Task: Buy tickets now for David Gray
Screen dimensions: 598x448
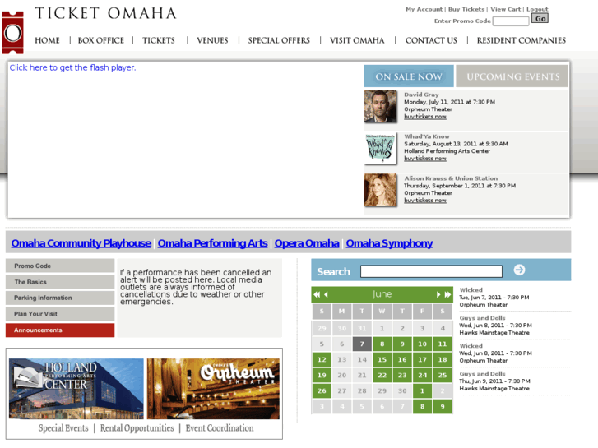Action: point(425,117)
